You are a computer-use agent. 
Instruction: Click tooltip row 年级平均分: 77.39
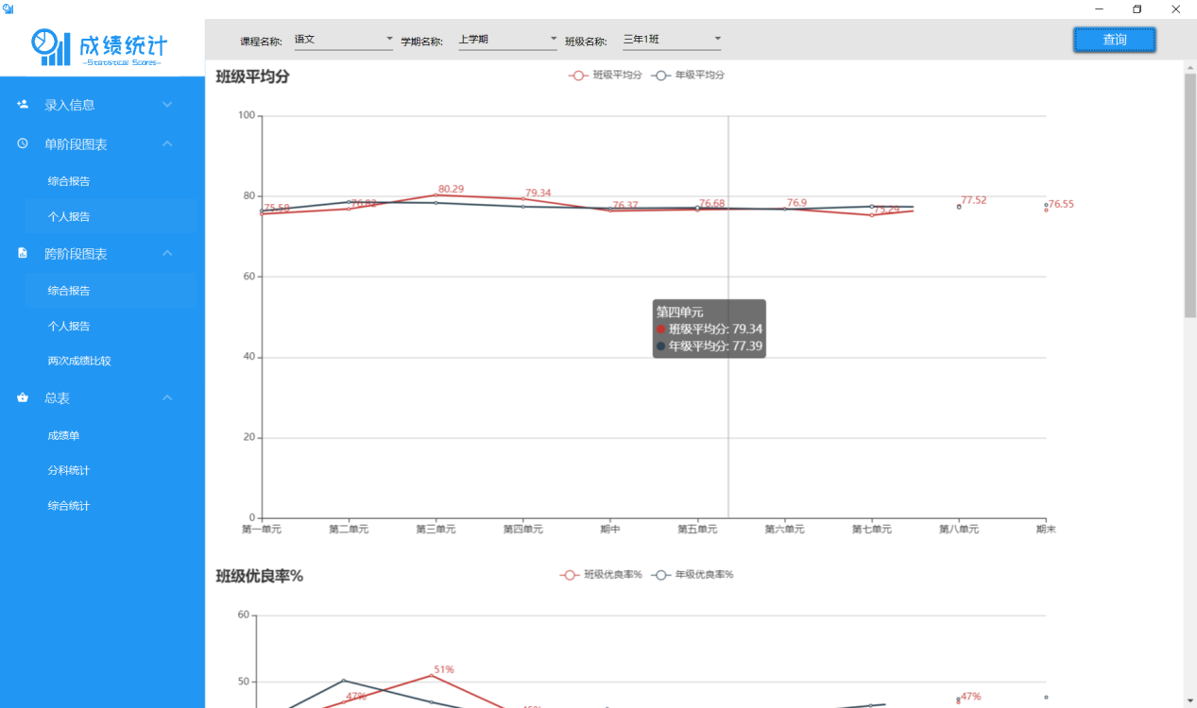(710, 346)
